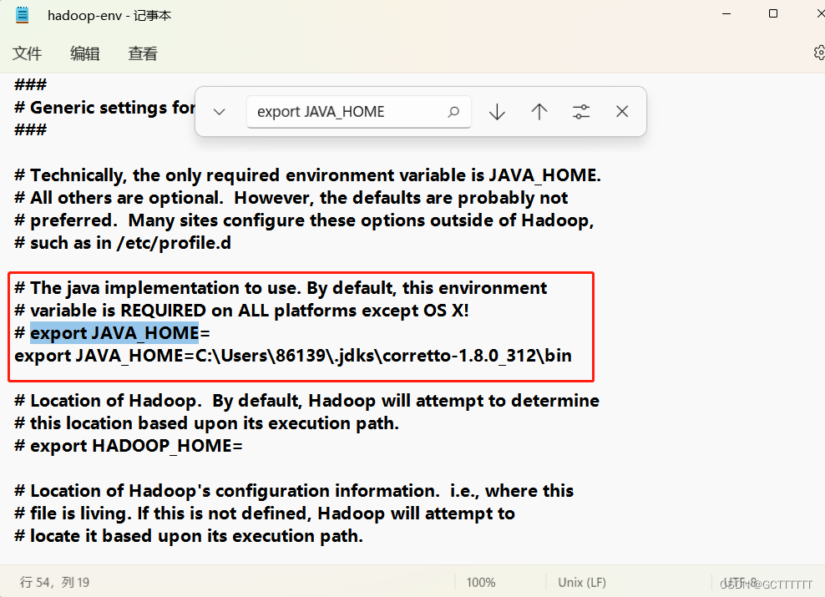
Task: Find next with the down arrow
Action: coord(497,112)
